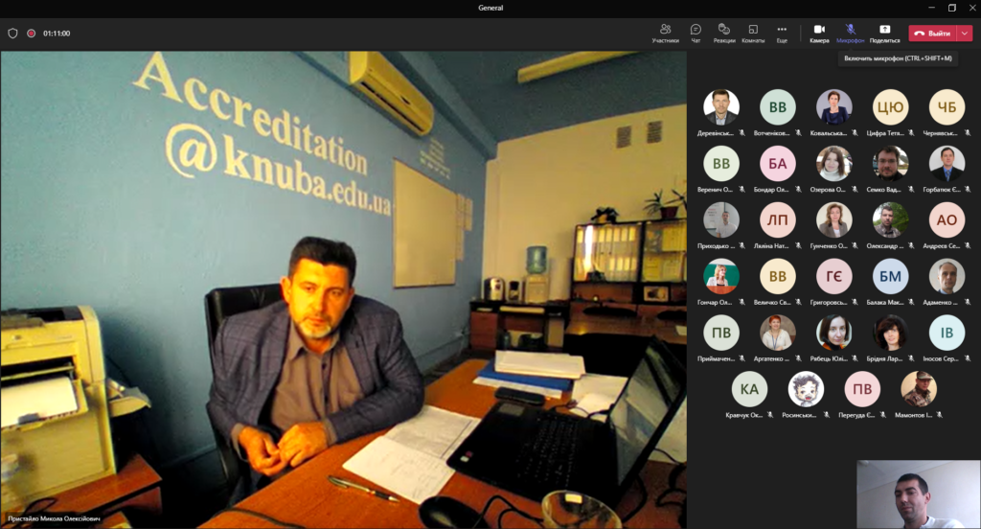The width and height of the screenshot is (981, 529).
Task: Click muted mic icon beside Кравчук Ок...
Action: 770,414
